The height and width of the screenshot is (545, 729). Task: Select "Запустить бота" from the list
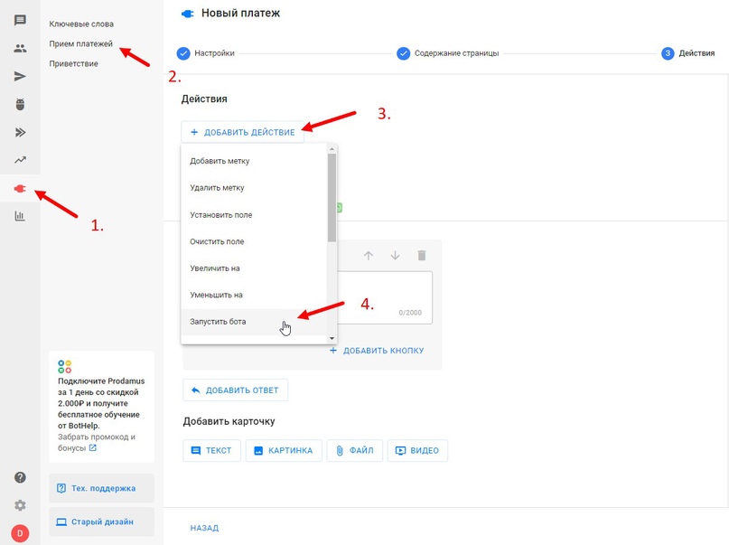tap(218, 322)
